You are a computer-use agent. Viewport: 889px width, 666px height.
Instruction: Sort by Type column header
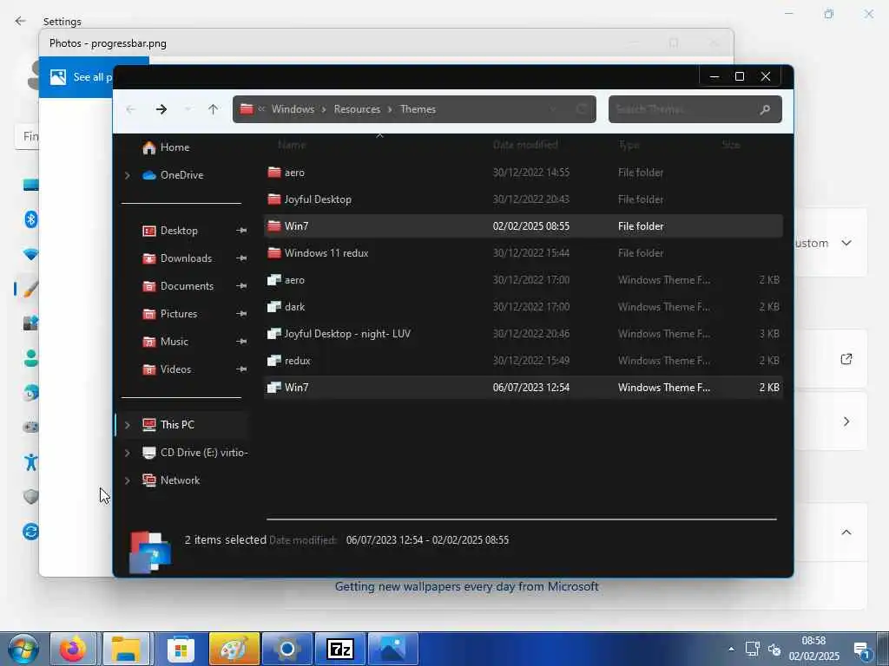pos(629,145)
